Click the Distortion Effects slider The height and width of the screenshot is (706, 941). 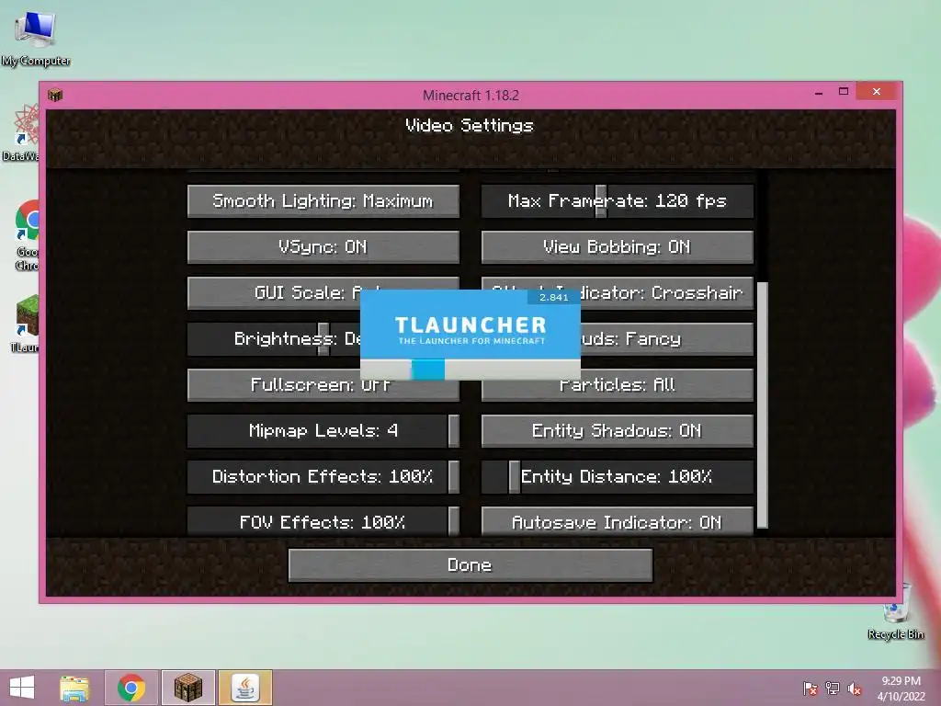coord(323,477)
